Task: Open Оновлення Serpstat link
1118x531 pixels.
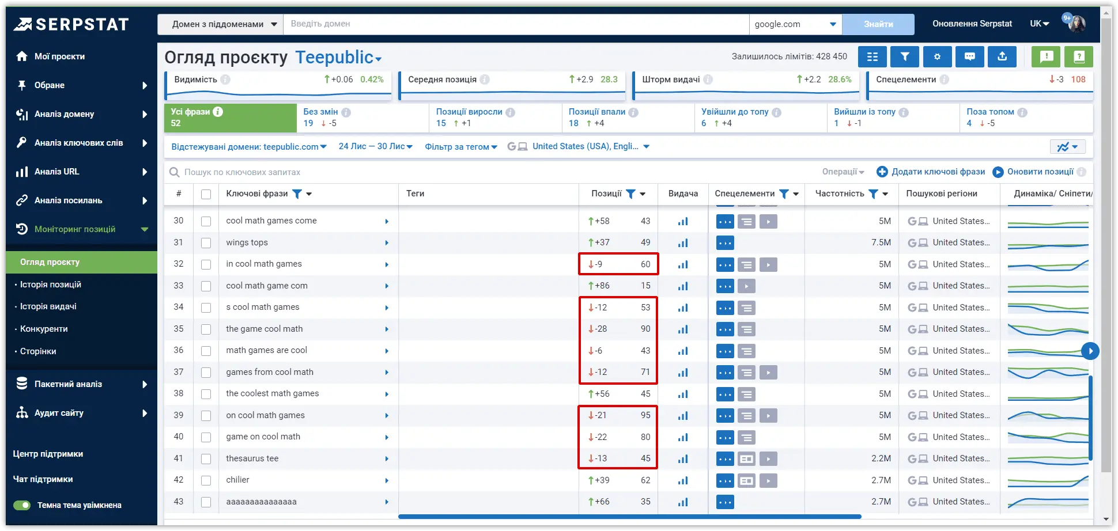Action: [x=972, y=24]
